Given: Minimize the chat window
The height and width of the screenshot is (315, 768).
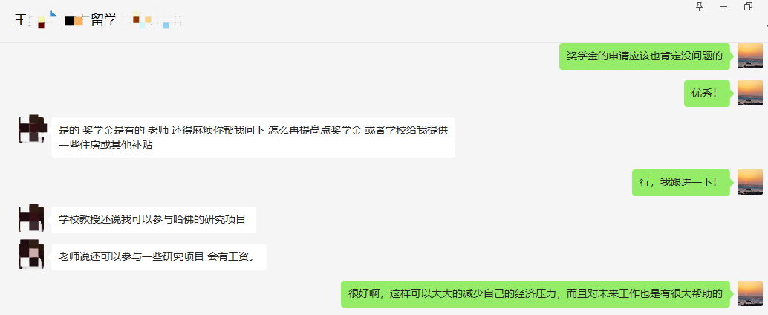Looking at the screenshot, I should pyautogui.click(x=724, y=7).
